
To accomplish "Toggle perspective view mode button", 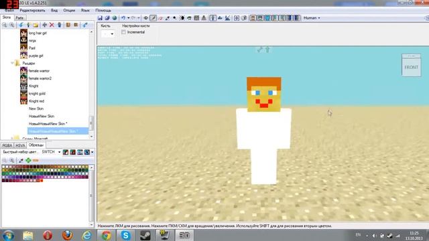I will coord(213,18).
